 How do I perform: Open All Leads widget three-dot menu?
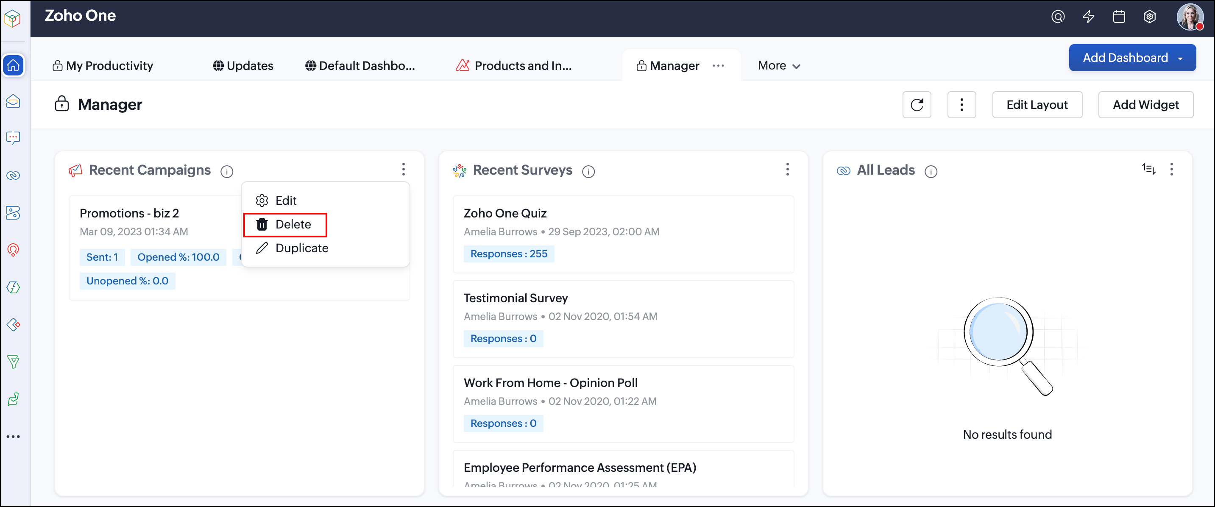1171,169
